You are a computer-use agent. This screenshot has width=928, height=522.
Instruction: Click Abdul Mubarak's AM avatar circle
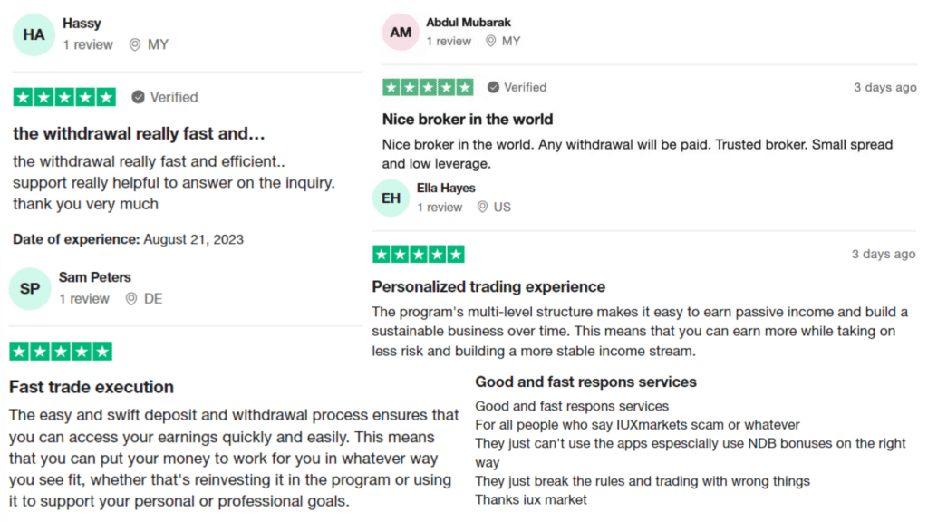coord(401,32)
